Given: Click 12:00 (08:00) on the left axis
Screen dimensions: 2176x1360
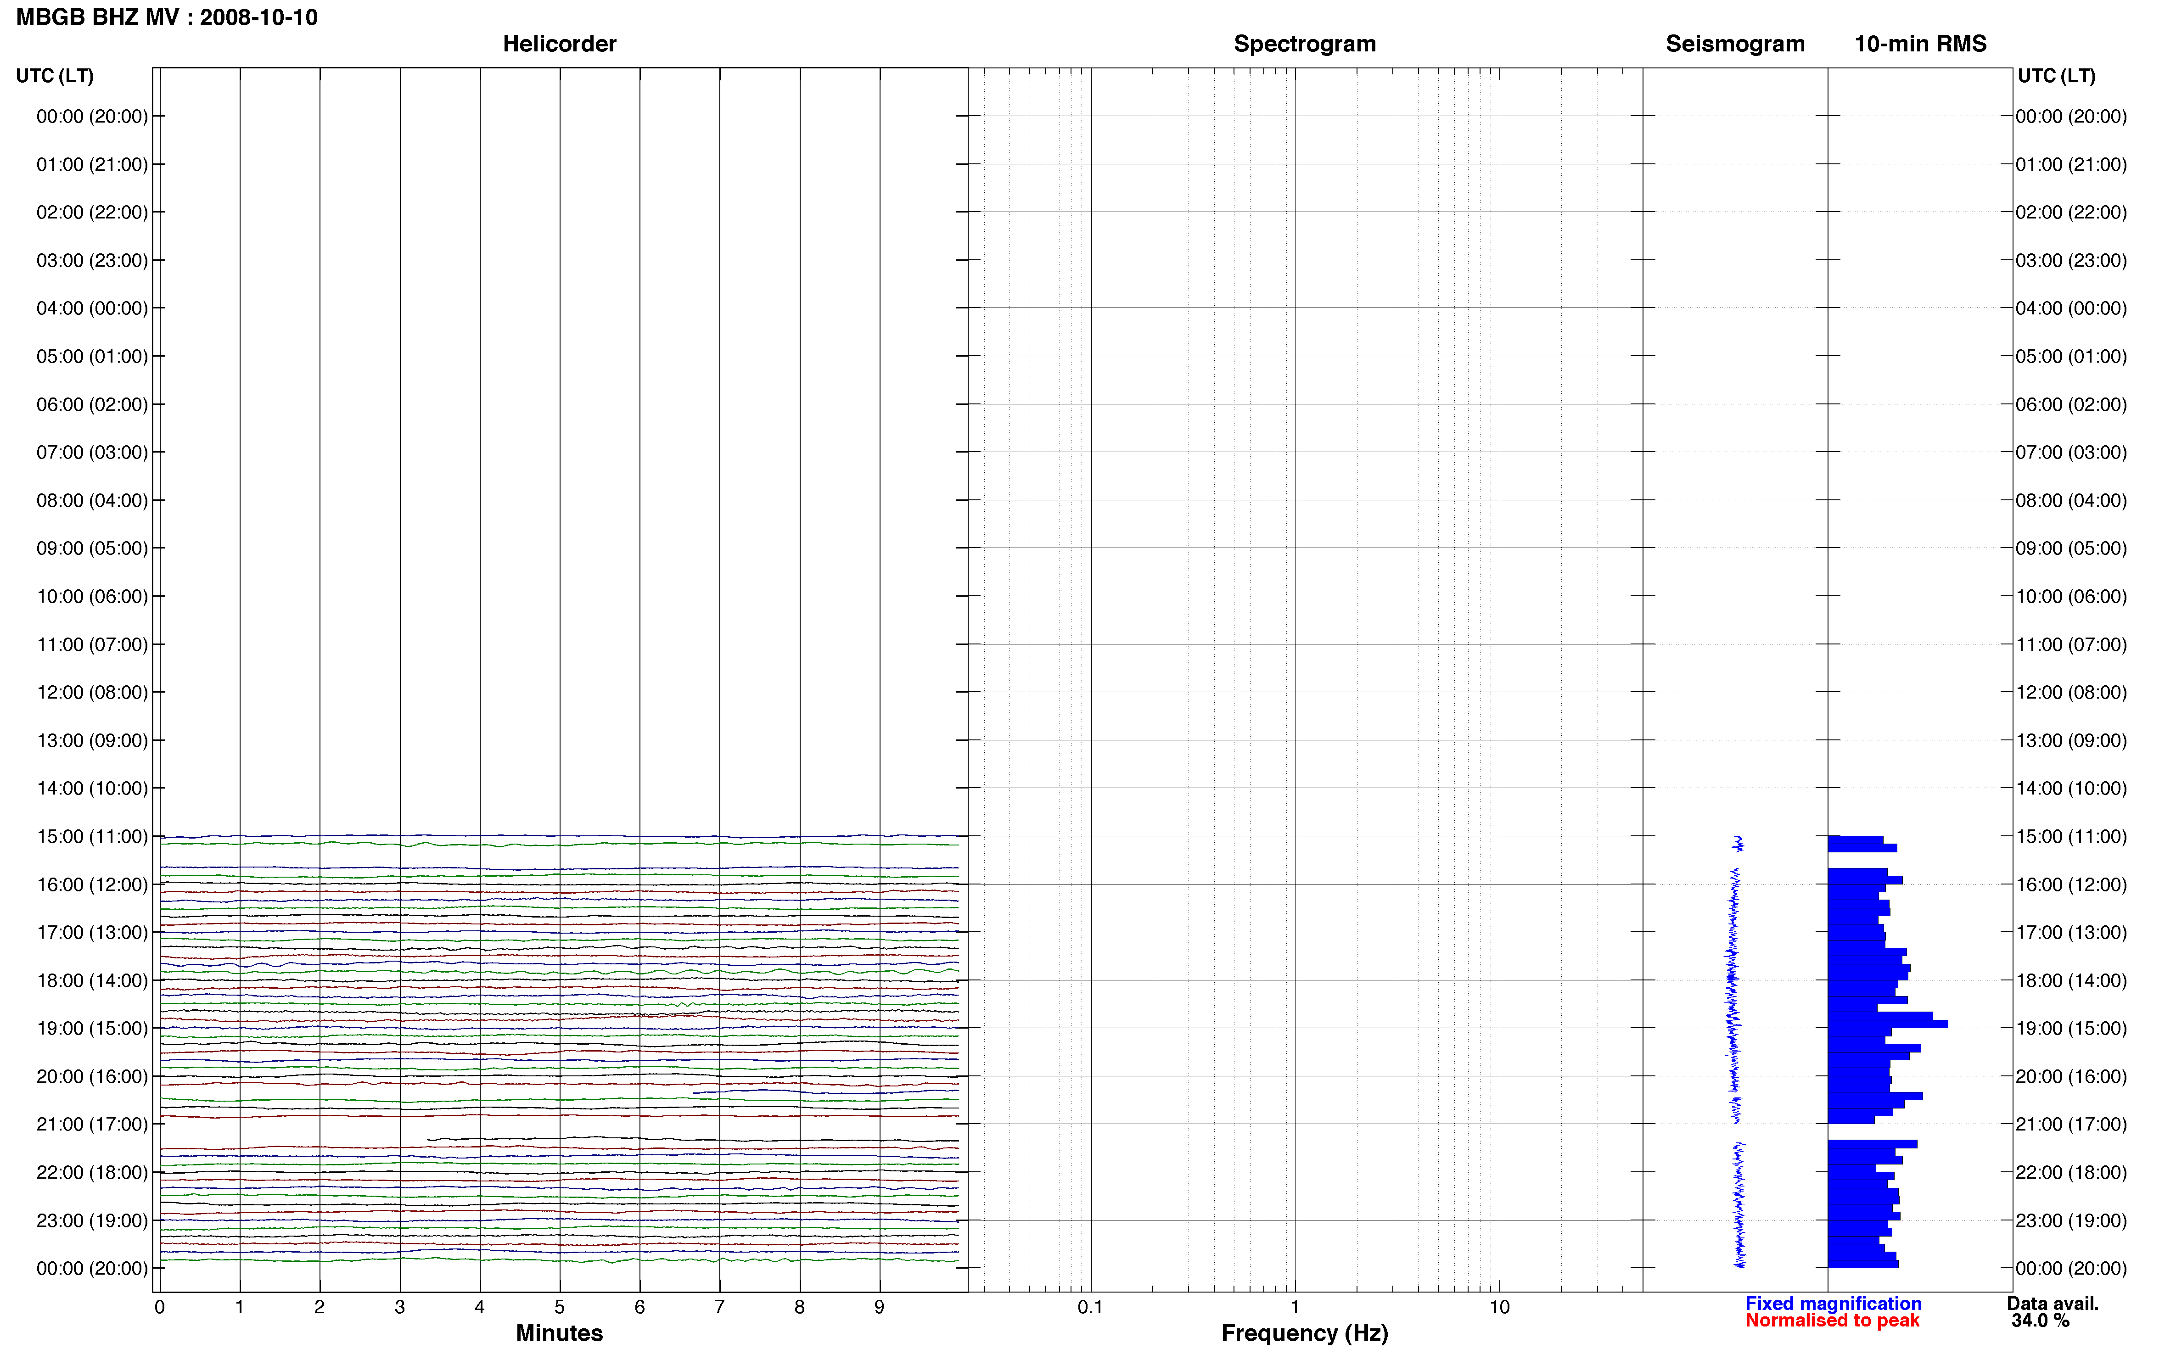Looking at the screenshot, I should coord(92,693).
